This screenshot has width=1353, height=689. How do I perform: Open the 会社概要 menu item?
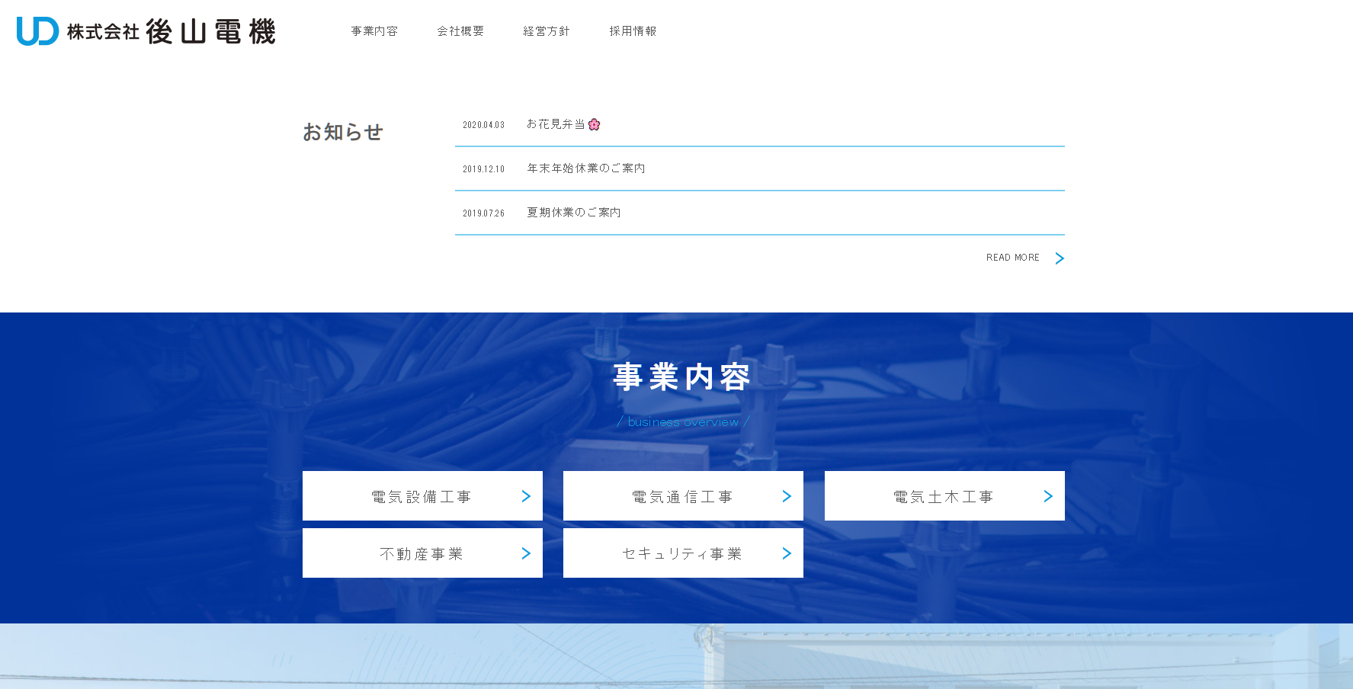pos(460,31)
